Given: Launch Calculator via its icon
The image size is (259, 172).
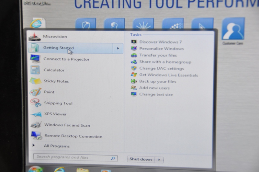Looking at the screenshot, I should (35, 70).
